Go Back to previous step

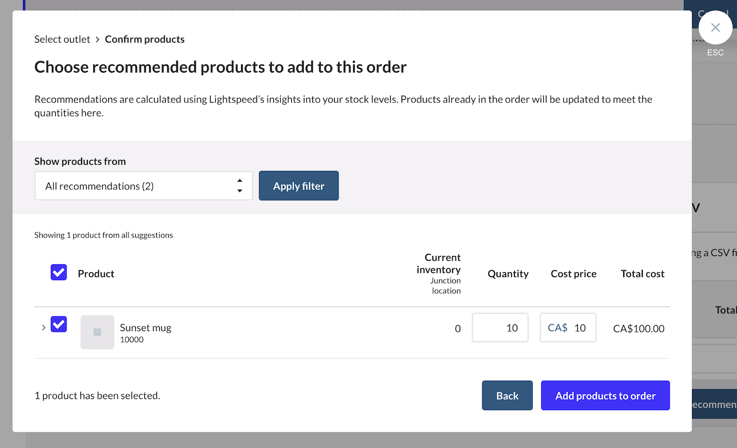(507, 395)
